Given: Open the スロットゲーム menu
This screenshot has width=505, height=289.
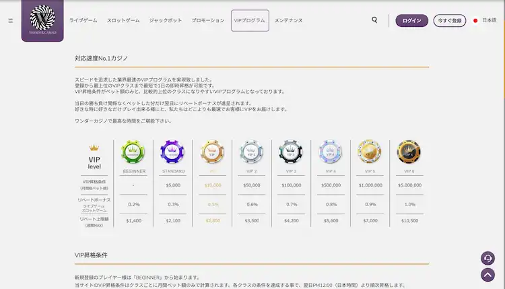Looking at the screenshot, I should click(123, 20).
